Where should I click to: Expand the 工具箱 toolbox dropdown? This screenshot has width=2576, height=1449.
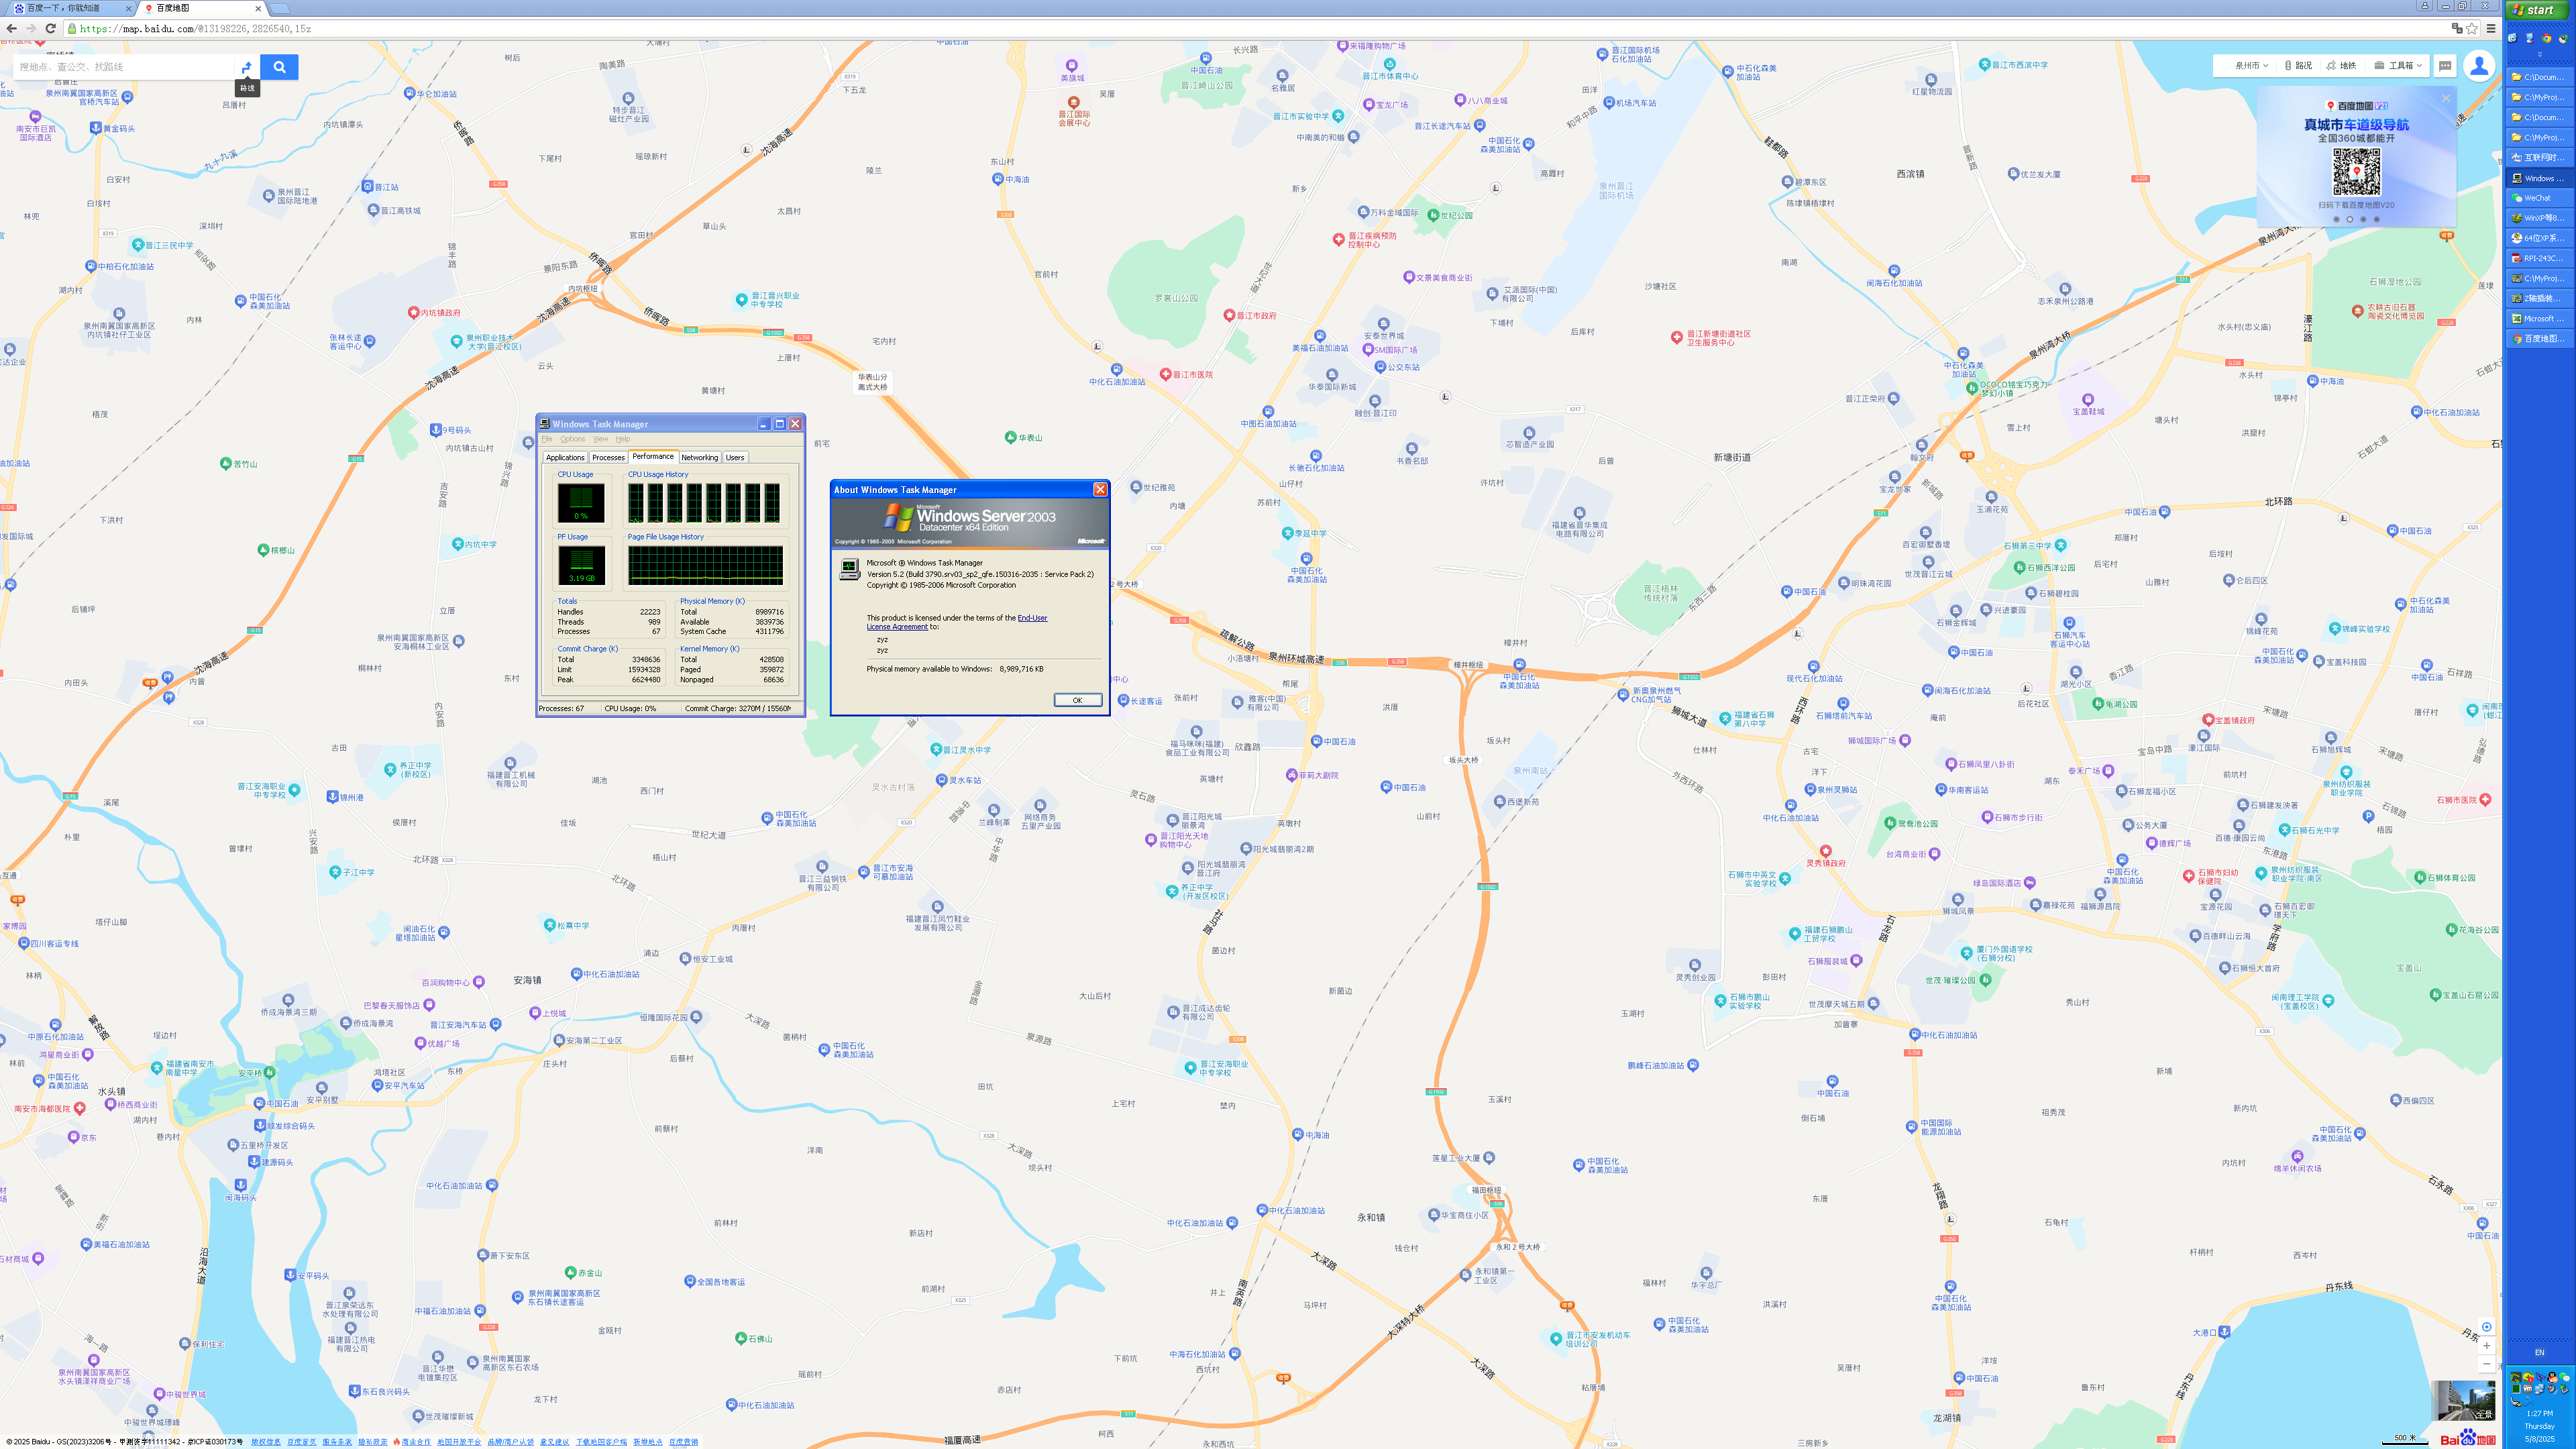[x=2398, y=65]
